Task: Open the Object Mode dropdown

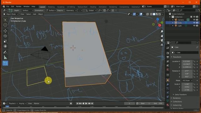Action: [11, 14]
